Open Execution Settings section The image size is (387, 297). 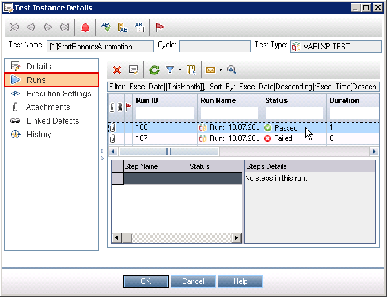[51, 94]
